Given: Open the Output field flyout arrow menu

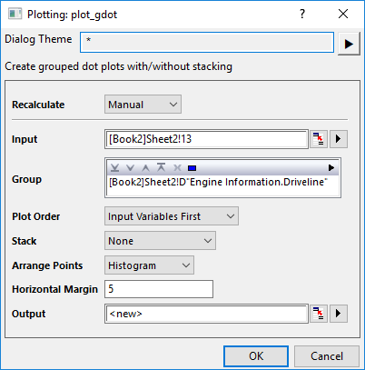Looking at the screenshot, I should (x=339, y=314).
